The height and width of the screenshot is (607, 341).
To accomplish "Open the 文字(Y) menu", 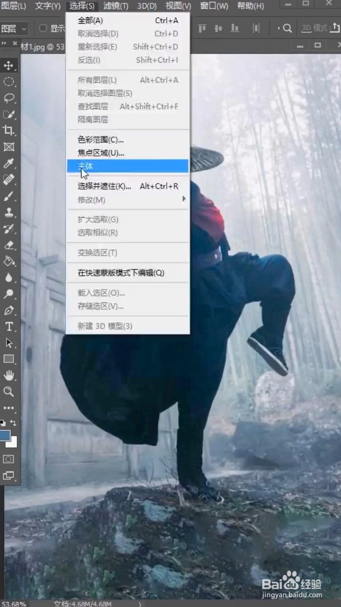I will 48,6.
